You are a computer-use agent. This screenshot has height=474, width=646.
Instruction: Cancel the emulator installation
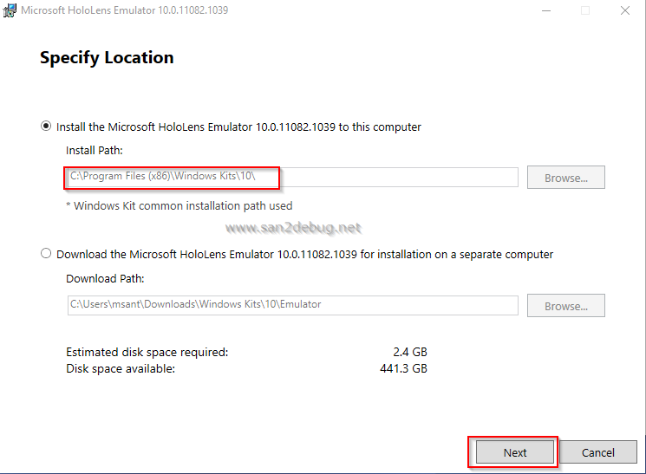click(x=597, y=452)
